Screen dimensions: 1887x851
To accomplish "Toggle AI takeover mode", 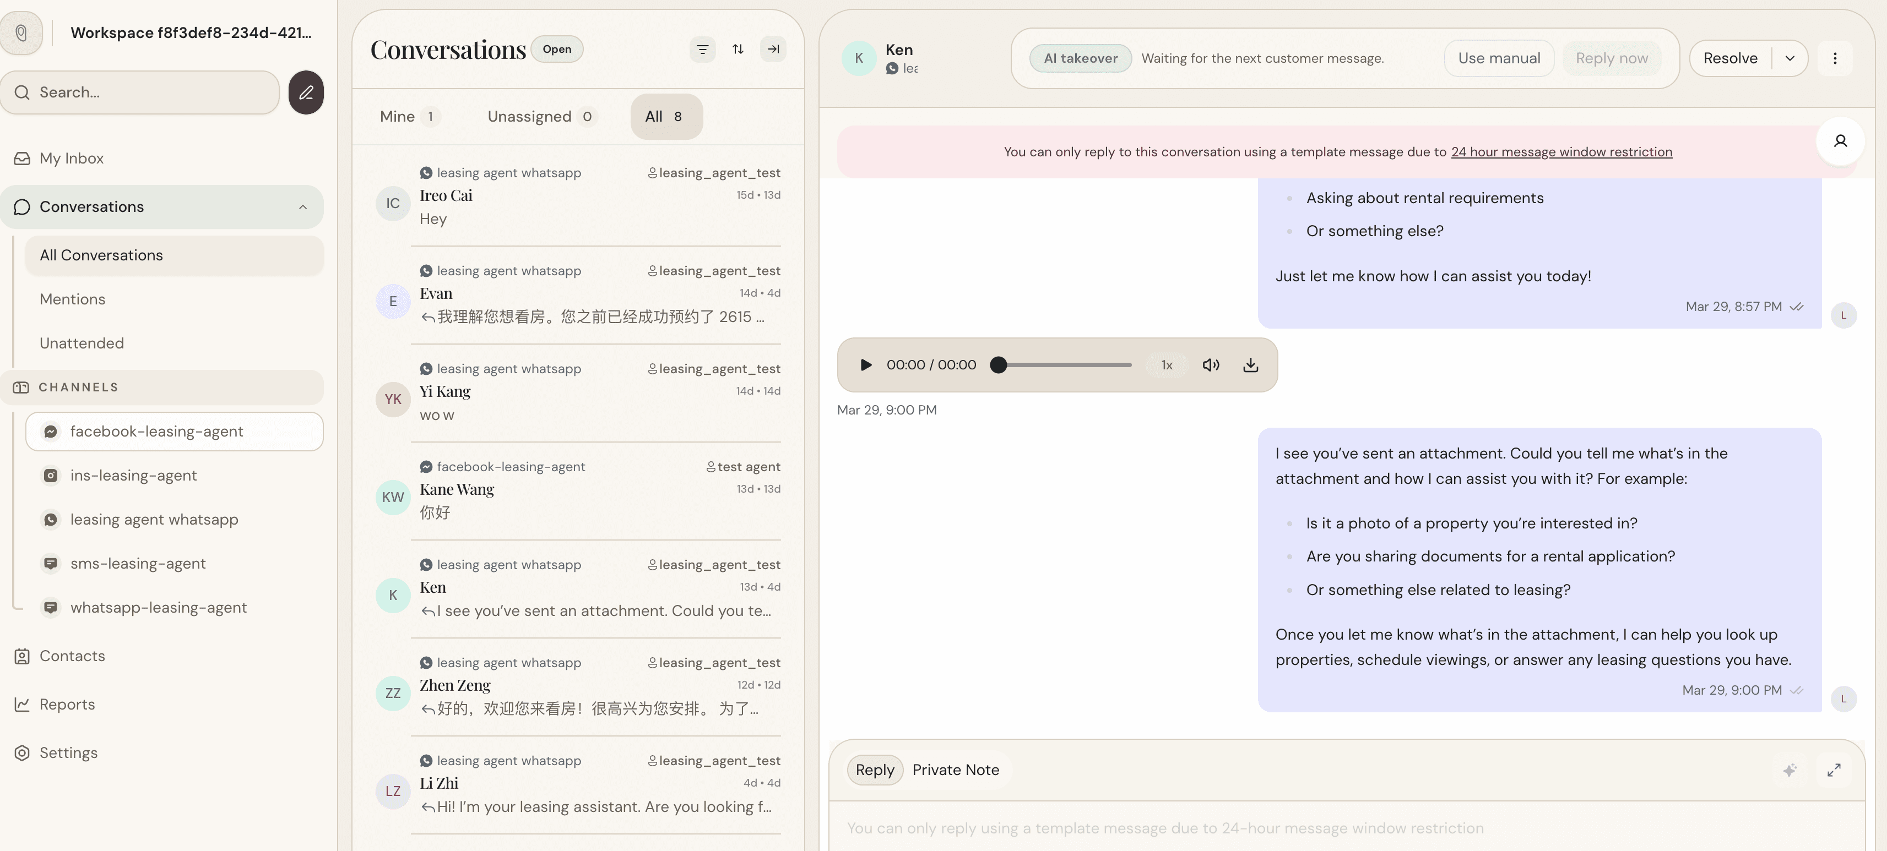I will 1080,58.
